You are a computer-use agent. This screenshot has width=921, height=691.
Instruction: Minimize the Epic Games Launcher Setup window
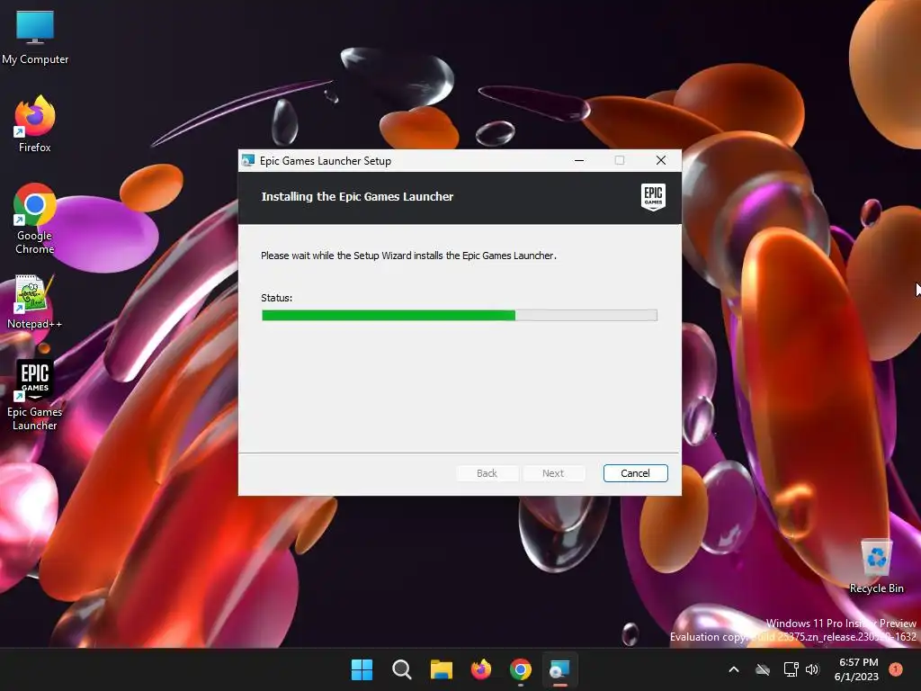point(579,160)
